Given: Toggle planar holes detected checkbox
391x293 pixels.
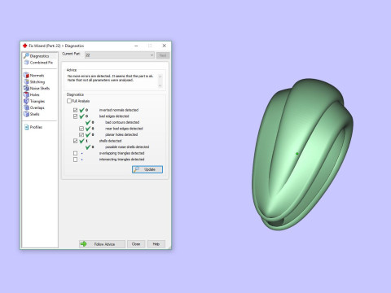Looking at the screenshot, I should click(81, 134).
